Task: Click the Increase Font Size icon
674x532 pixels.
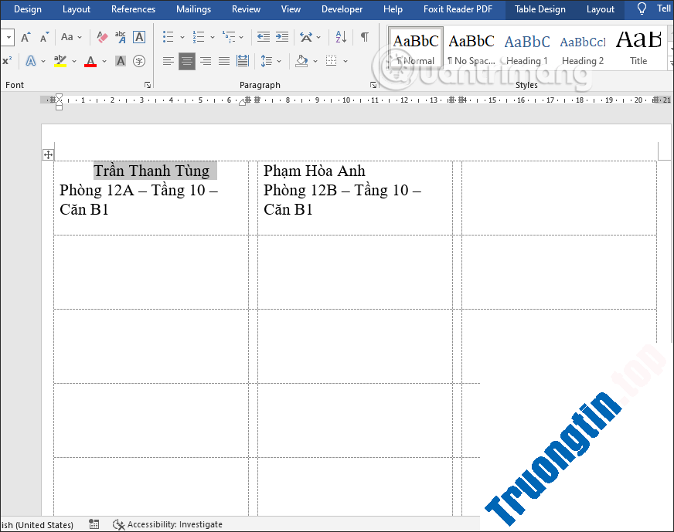Action: [x=26, y=37]
